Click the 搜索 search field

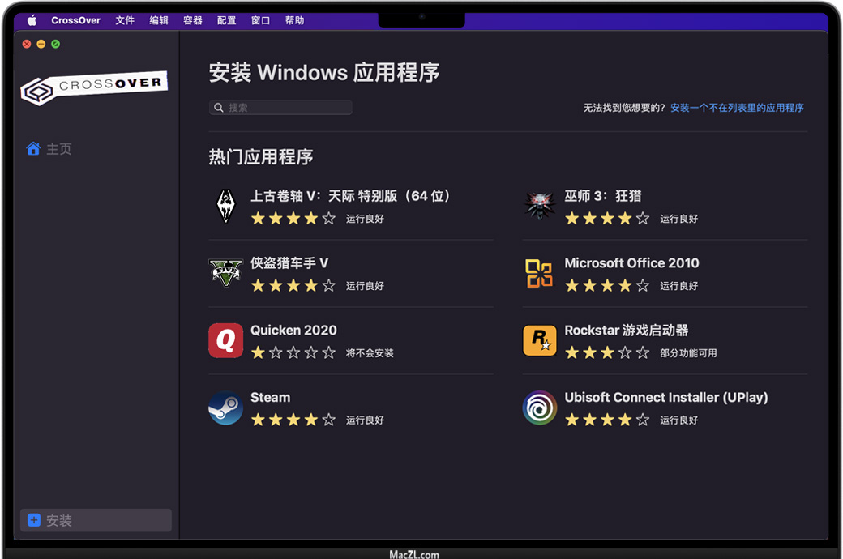280,108
